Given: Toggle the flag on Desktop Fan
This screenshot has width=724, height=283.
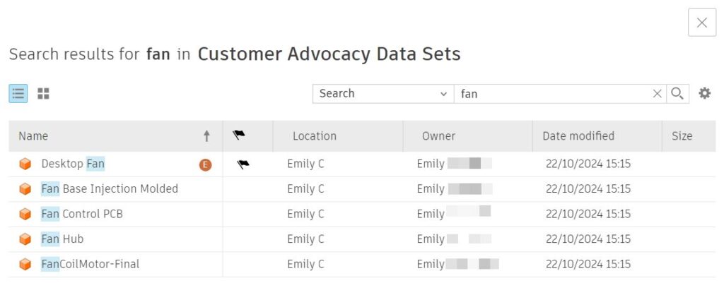Looking at the screenshot, I should click(x=243, y=164).
